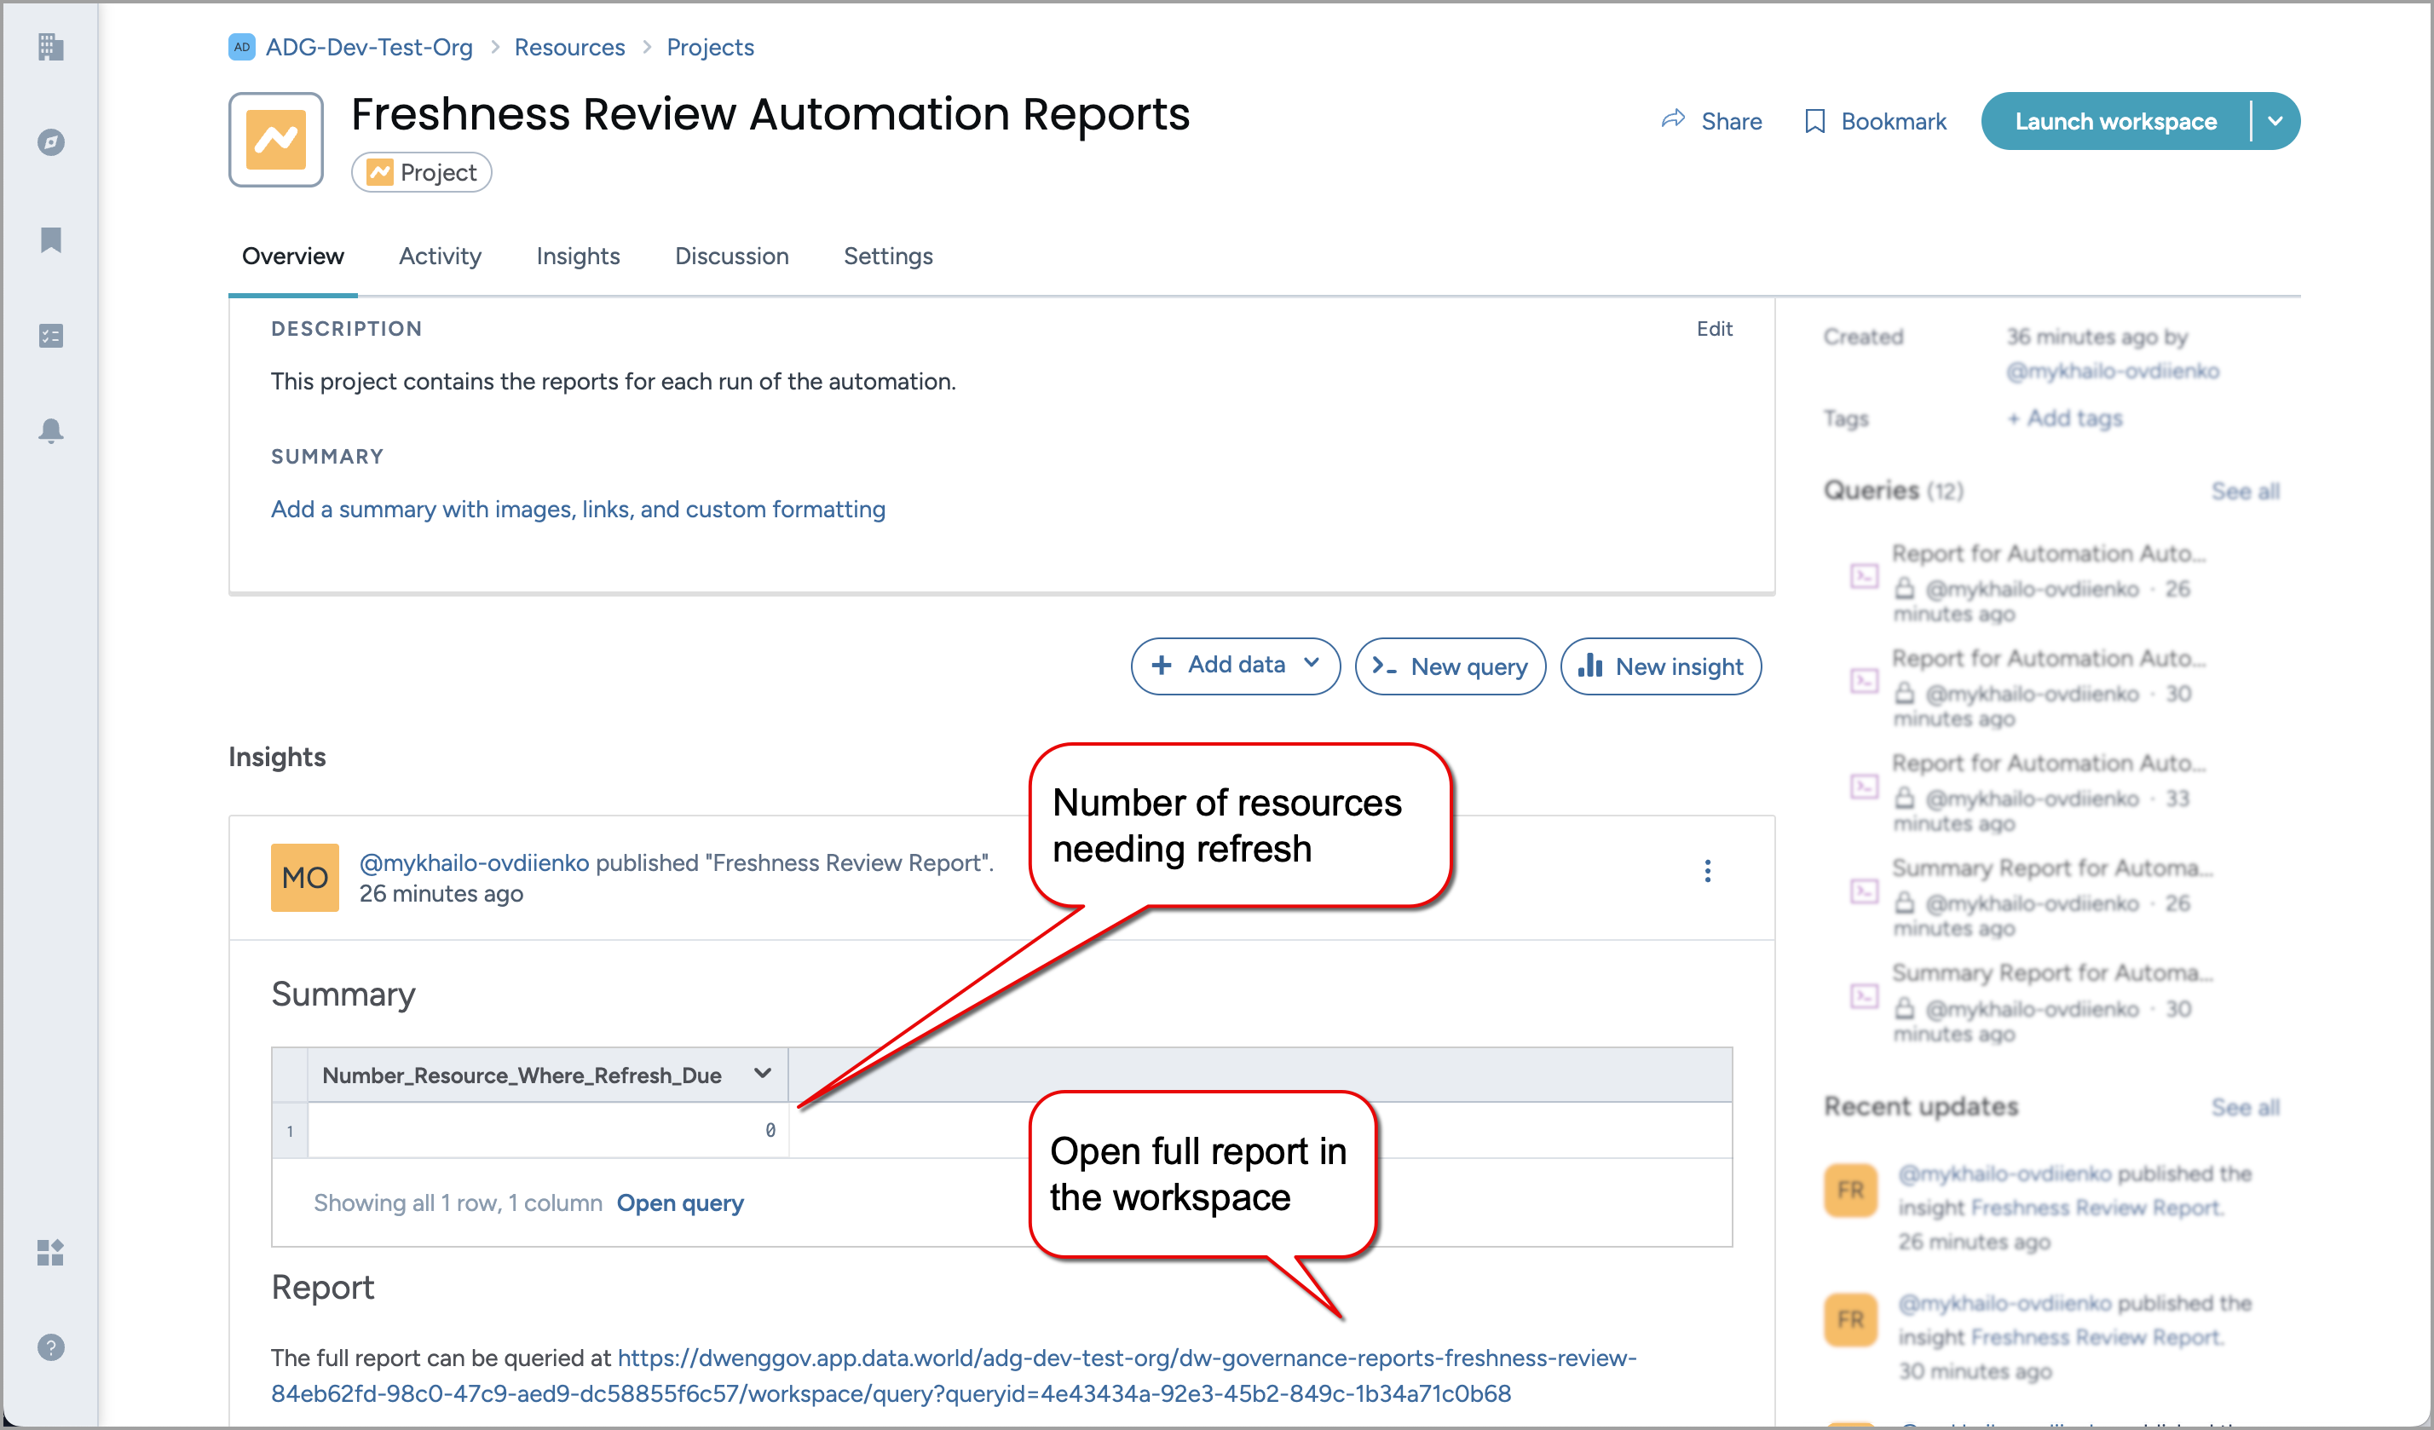Screen dimensions: 2434x1430
Task: Click the Project type badge
Action: 422,173
